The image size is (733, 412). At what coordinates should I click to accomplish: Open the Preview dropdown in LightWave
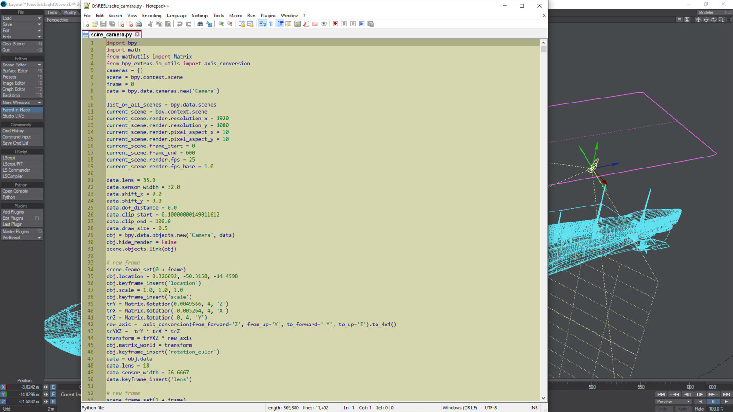click(673, 401)
